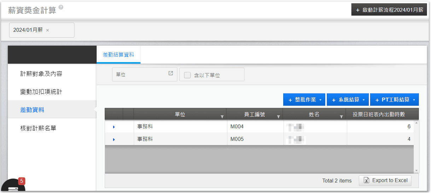Click the help icon beside 薪資獎金計算
431x193 pixels.
point(61,7)
